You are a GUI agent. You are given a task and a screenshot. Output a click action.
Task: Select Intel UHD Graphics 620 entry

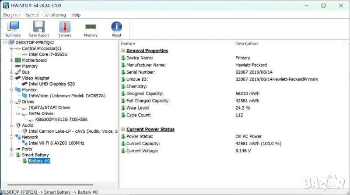click(51, 84)
